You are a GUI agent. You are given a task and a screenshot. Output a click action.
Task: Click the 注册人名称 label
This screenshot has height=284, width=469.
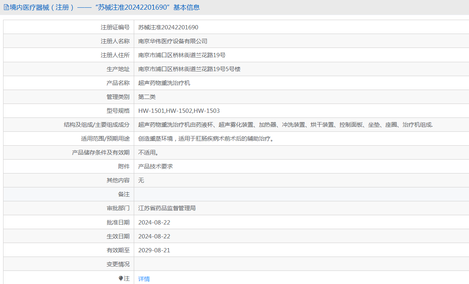(x=115, y=41)
